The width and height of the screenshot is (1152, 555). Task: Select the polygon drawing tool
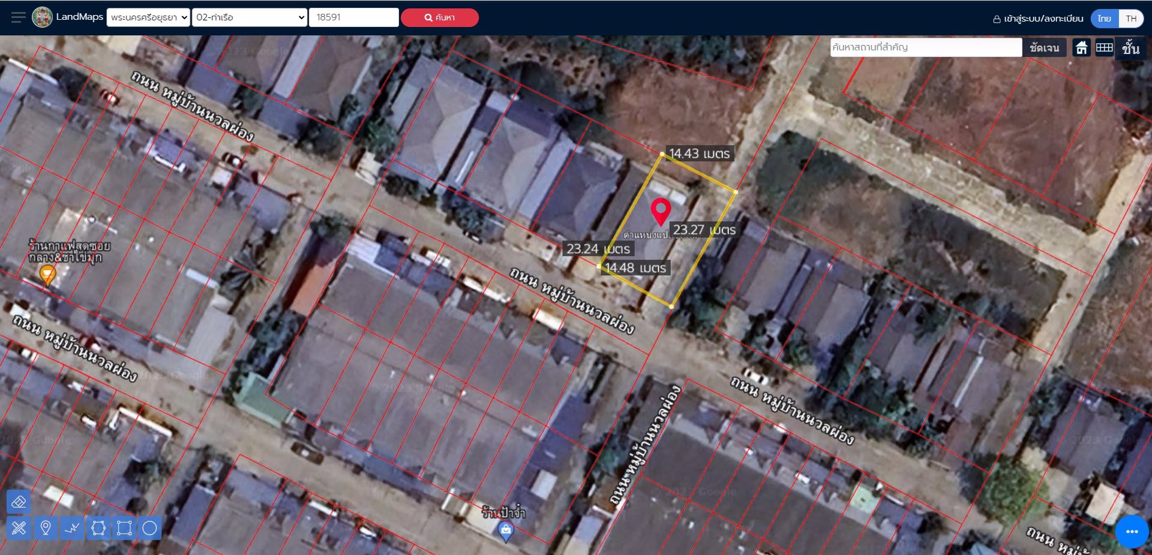[x=98, y=528]
